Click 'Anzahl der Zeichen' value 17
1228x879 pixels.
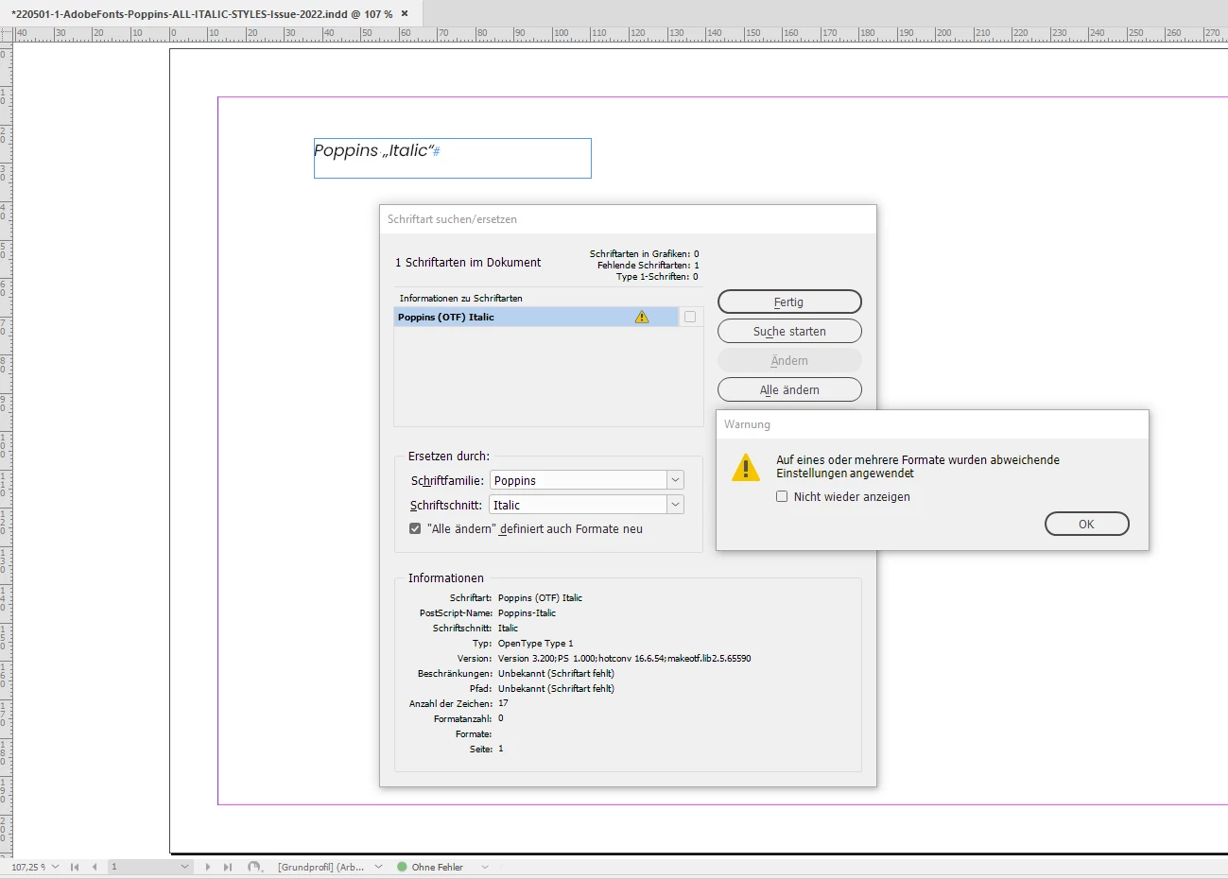[x=503, y=703]
